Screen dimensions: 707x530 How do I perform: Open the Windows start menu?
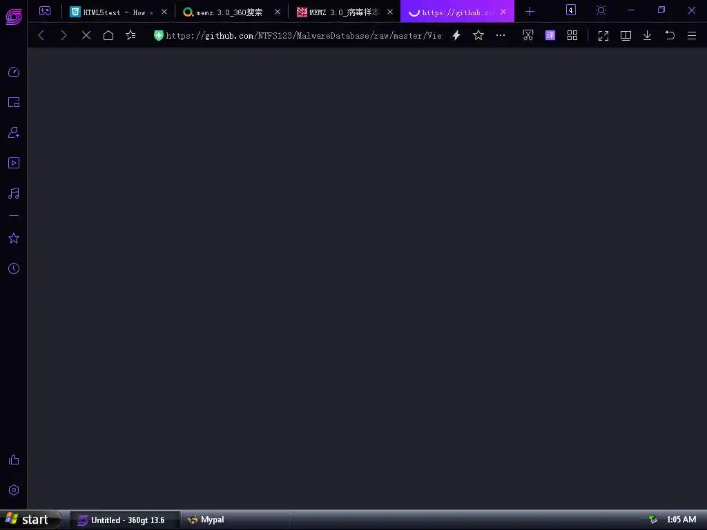point(30,520)
